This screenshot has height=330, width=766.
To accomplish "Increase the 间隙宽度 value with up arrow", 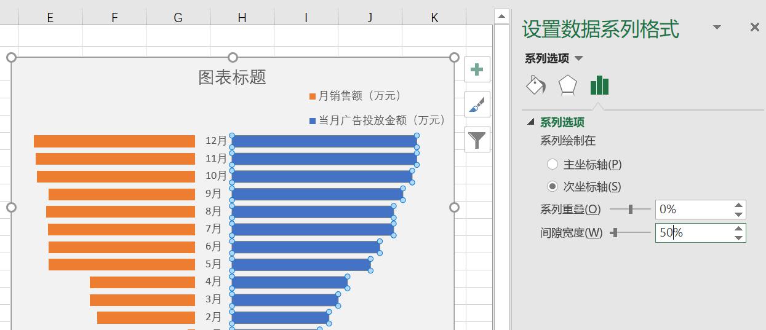I will 739,229.
